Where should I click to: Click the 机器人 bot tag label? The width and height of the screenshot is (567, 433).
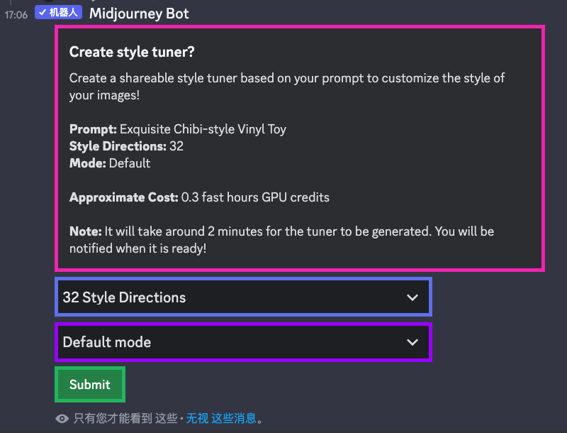point(64,13)
